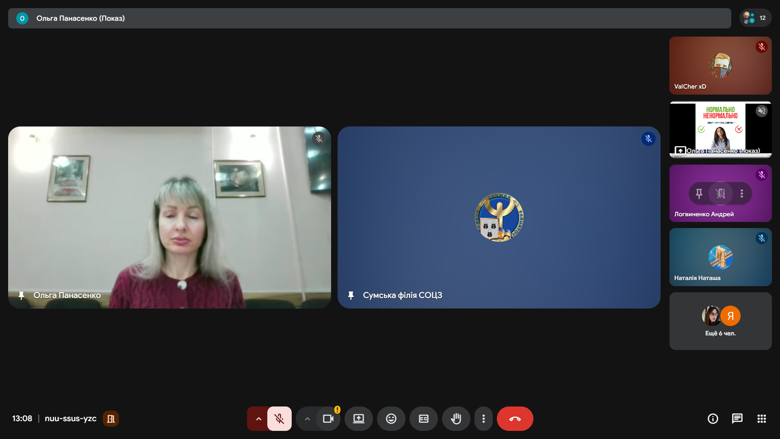The height and width of the screenshot is (439, 780).
Task: Show the 12 participants list
Action: (x=755, y=18)
